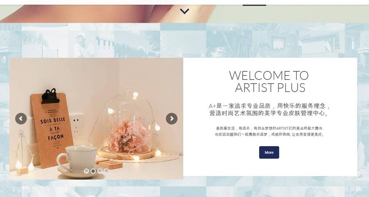Click the top banner hero image

[x=184, y=14]
